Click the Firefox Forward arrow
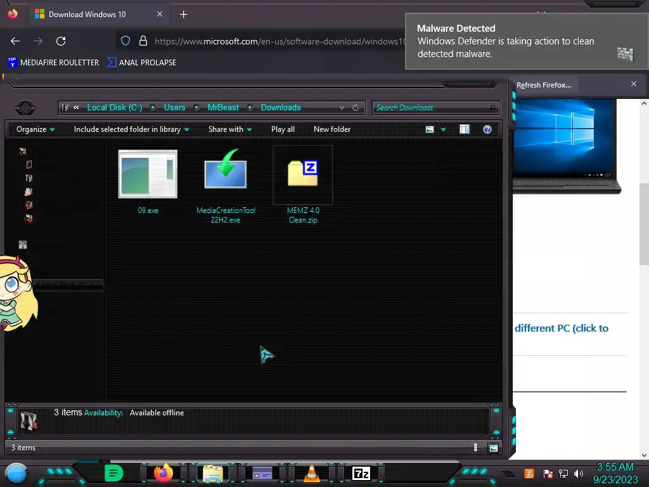This screenshot has height=487, width=649. click(38, 41)
